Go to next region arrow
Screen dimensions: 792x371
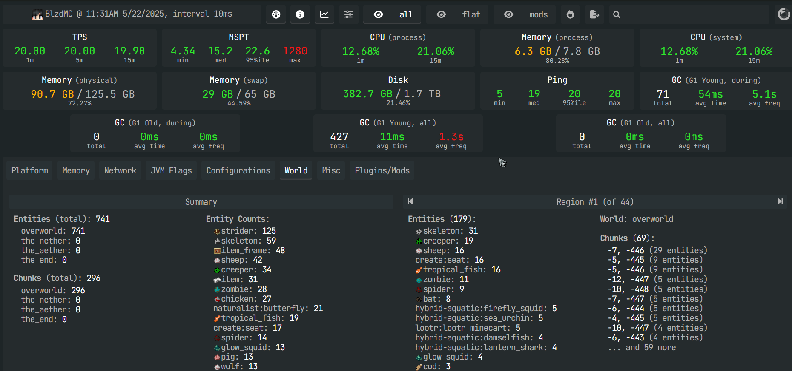(x=780, y=201)
